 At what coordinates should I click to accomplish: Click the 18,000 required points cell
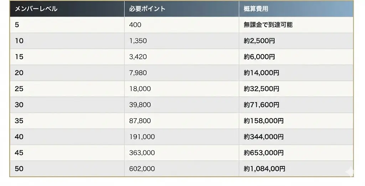click(x=140, y=89)
